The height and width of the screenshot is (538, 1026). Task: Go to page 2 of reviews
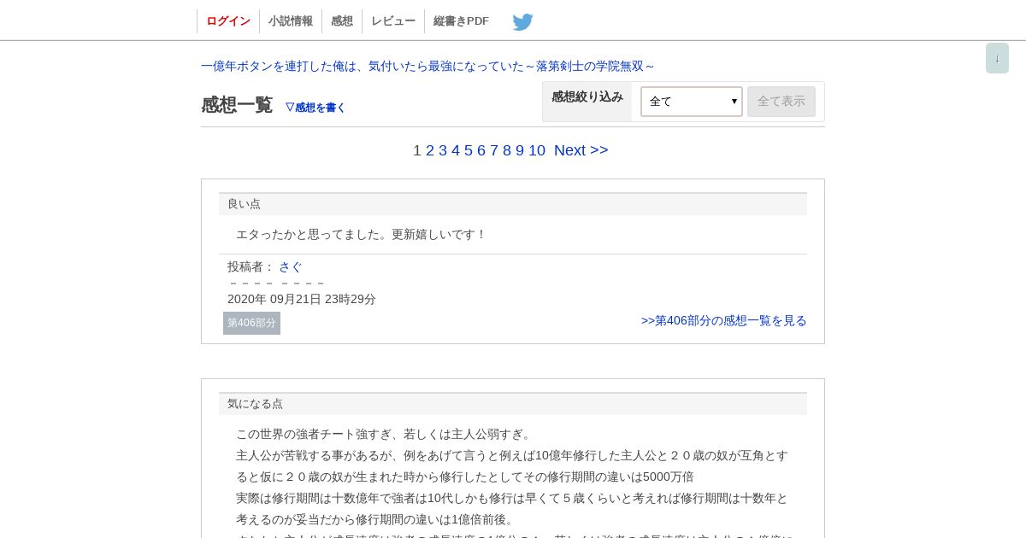tap(430, 150)
